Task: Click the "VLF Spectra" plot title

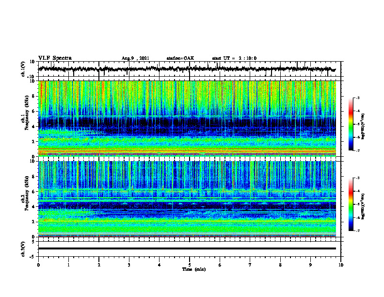Action: click(55, 58)
